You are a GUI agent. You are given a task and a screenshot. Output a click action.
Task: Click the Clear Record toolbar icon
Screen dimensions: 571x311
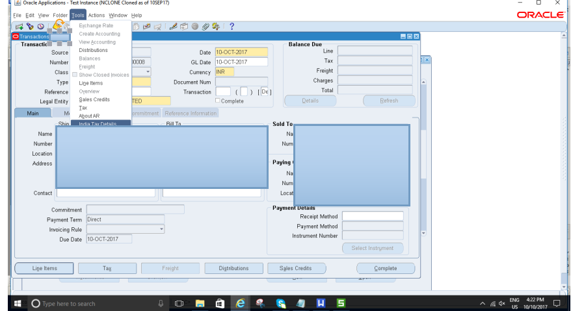(x=147, y=27)
